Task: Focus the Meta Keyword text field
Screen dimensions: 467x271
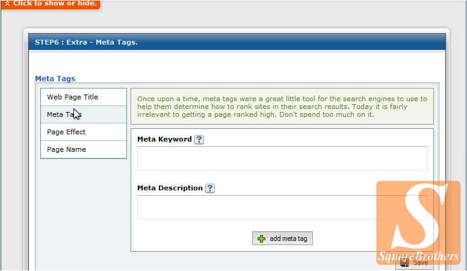Action: (282, 159)
